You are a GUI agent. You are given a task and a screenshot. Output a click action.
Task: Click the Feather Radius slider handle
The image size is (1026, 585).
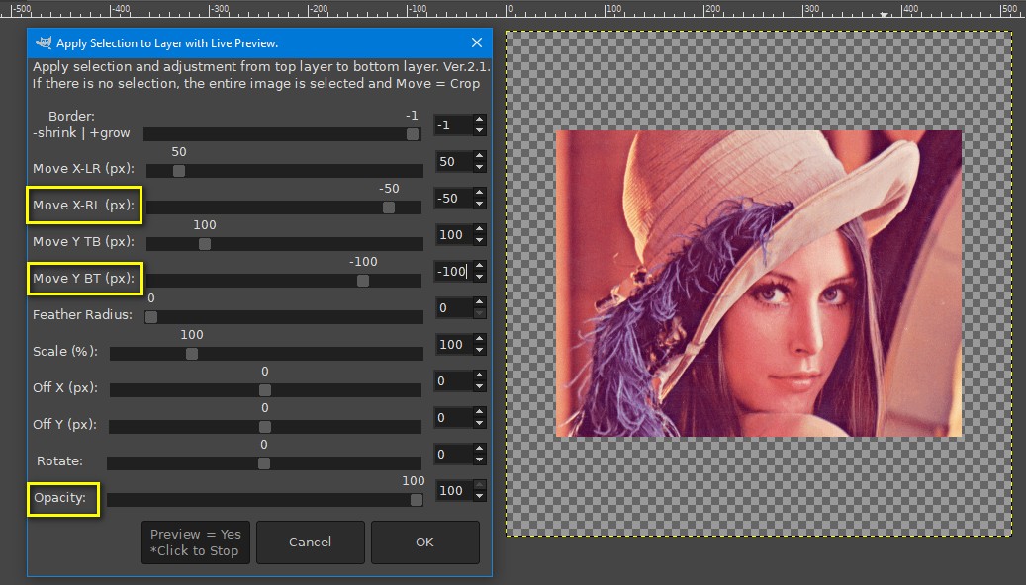pyautogui.click(x=151, y=317)
